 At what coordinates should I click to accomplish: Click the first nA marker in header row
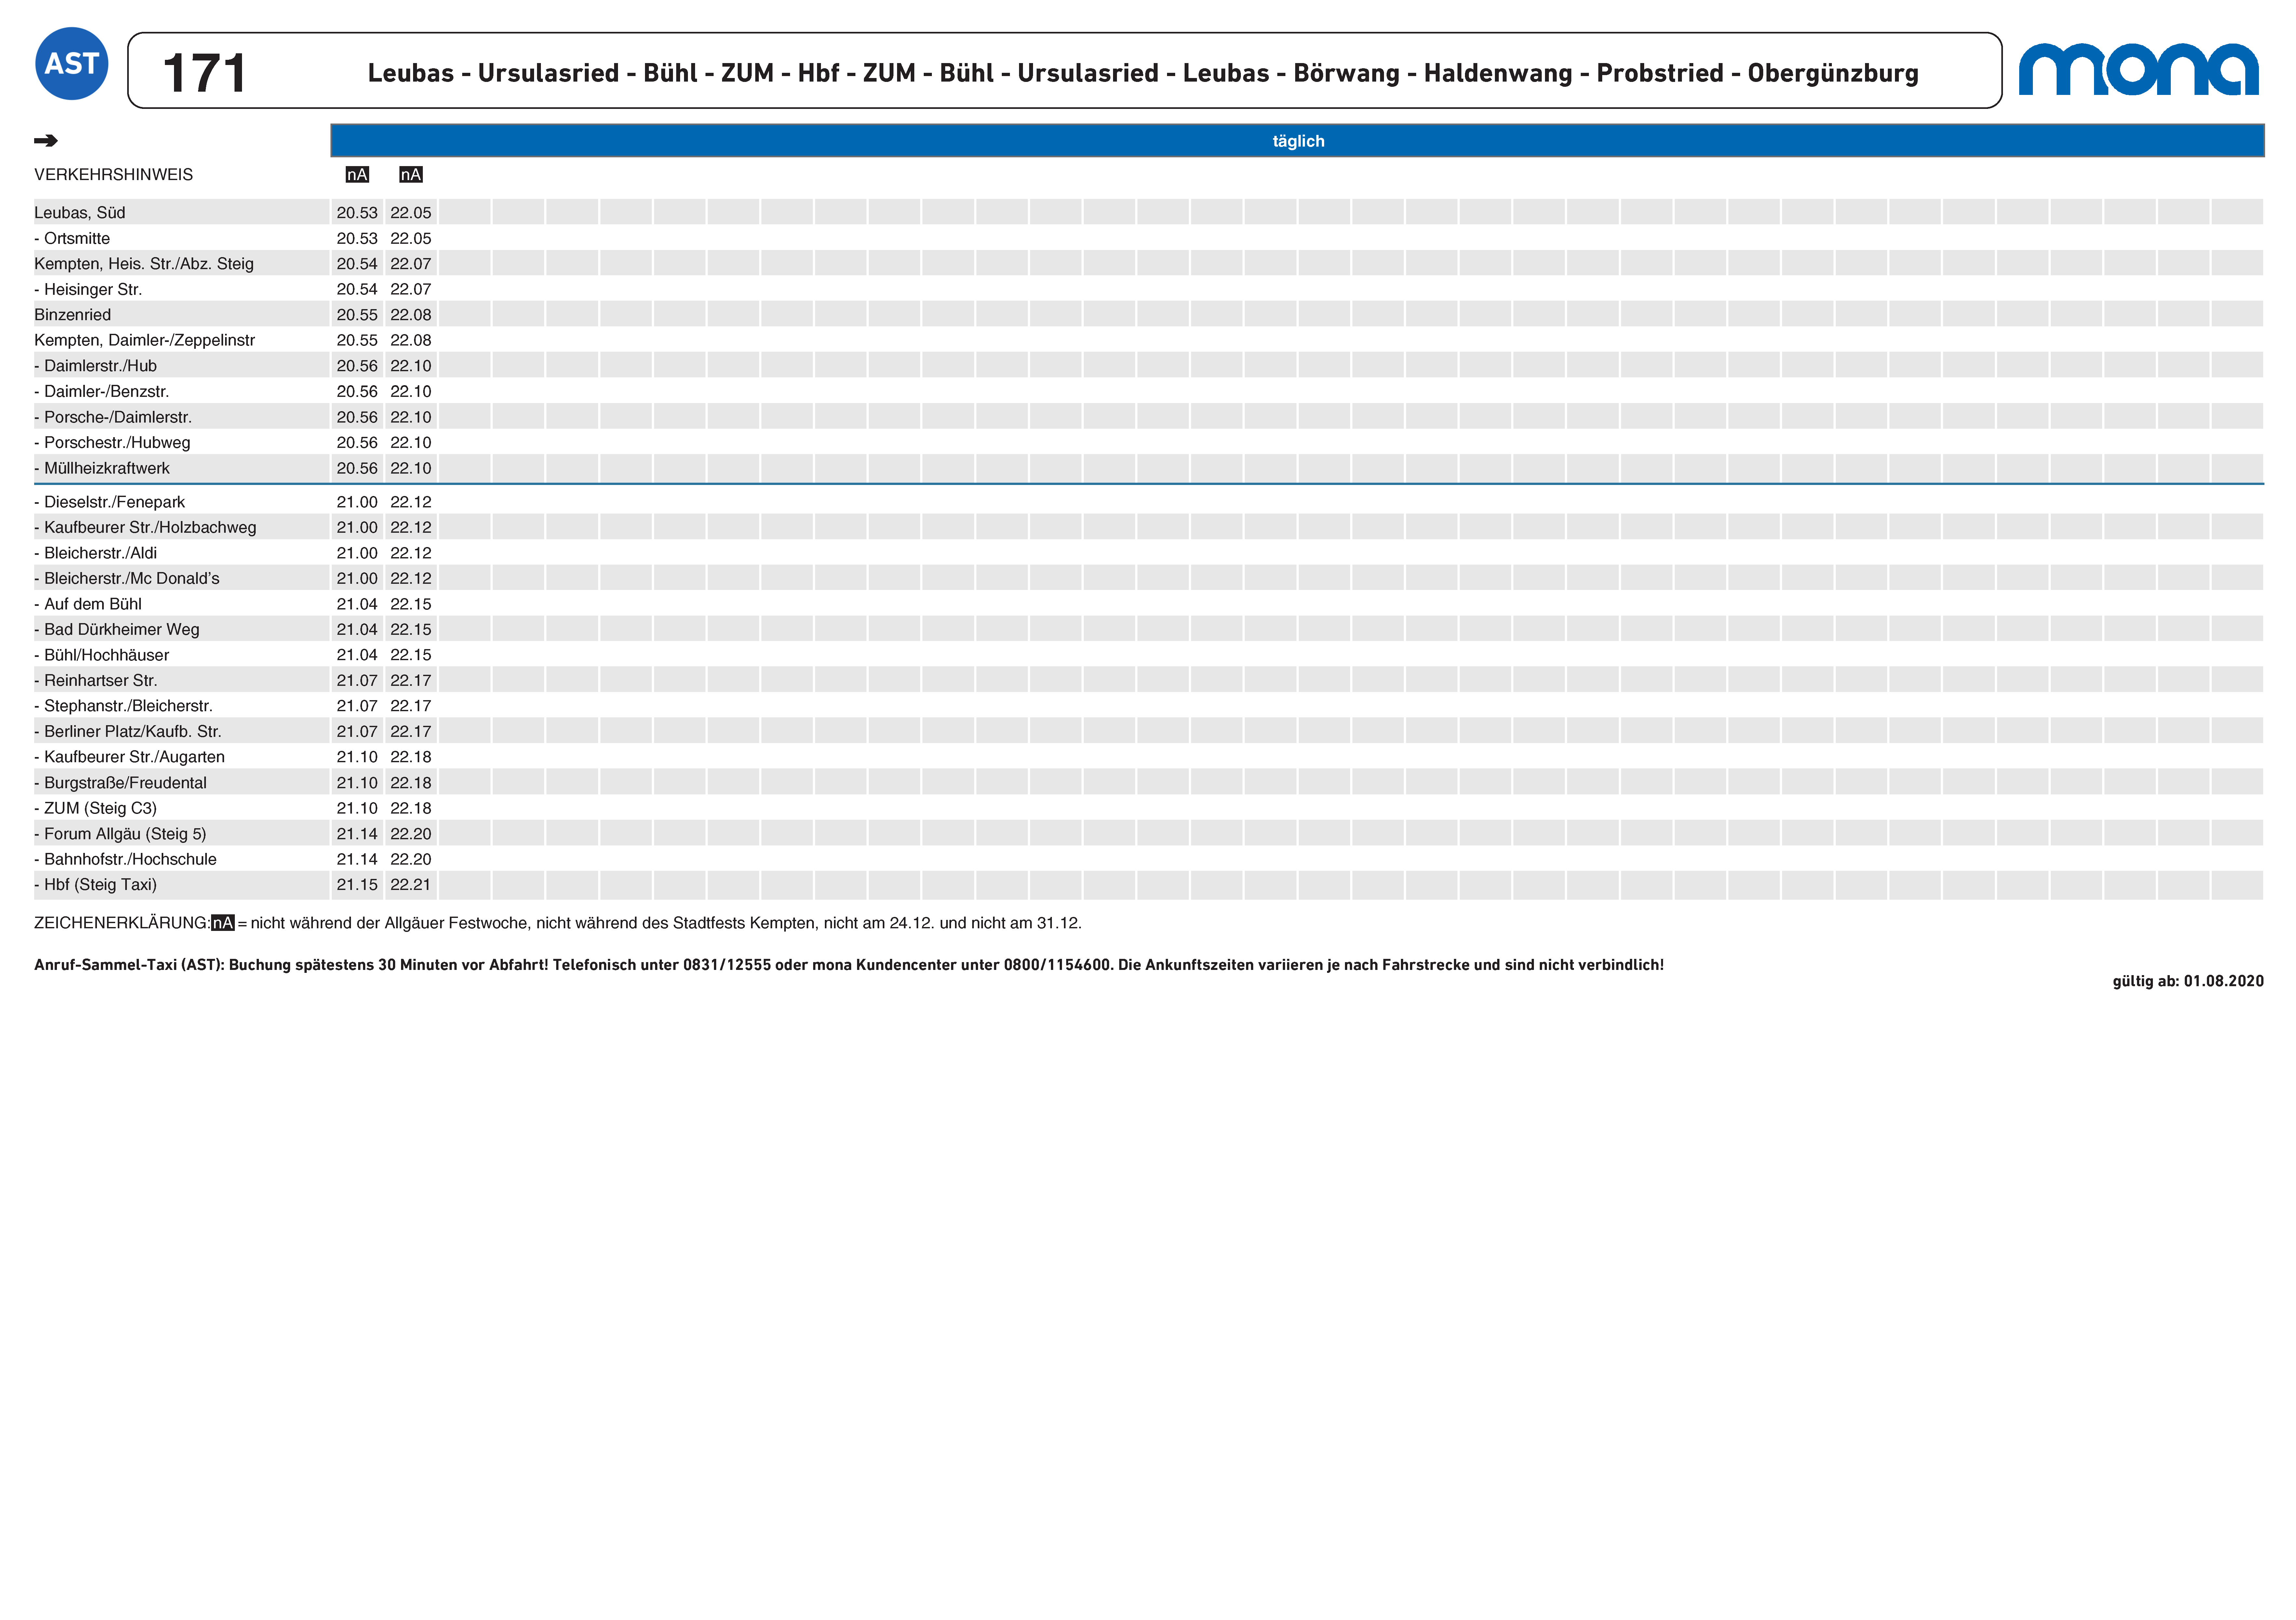pos(357,175)
